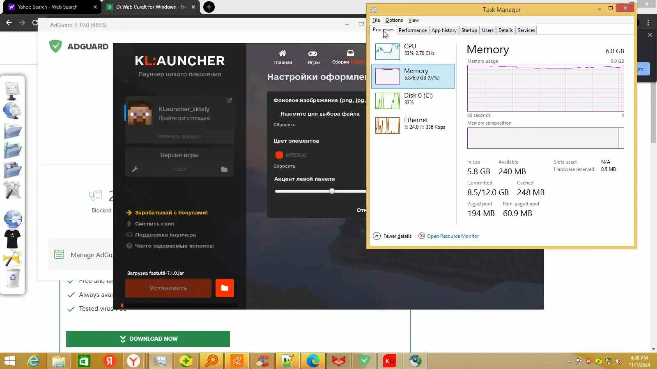Click Нажмите для выбора файла to choose background
The width and height of the screenshot is (657, 369).
pyautogui.click(x=320, y=114)
